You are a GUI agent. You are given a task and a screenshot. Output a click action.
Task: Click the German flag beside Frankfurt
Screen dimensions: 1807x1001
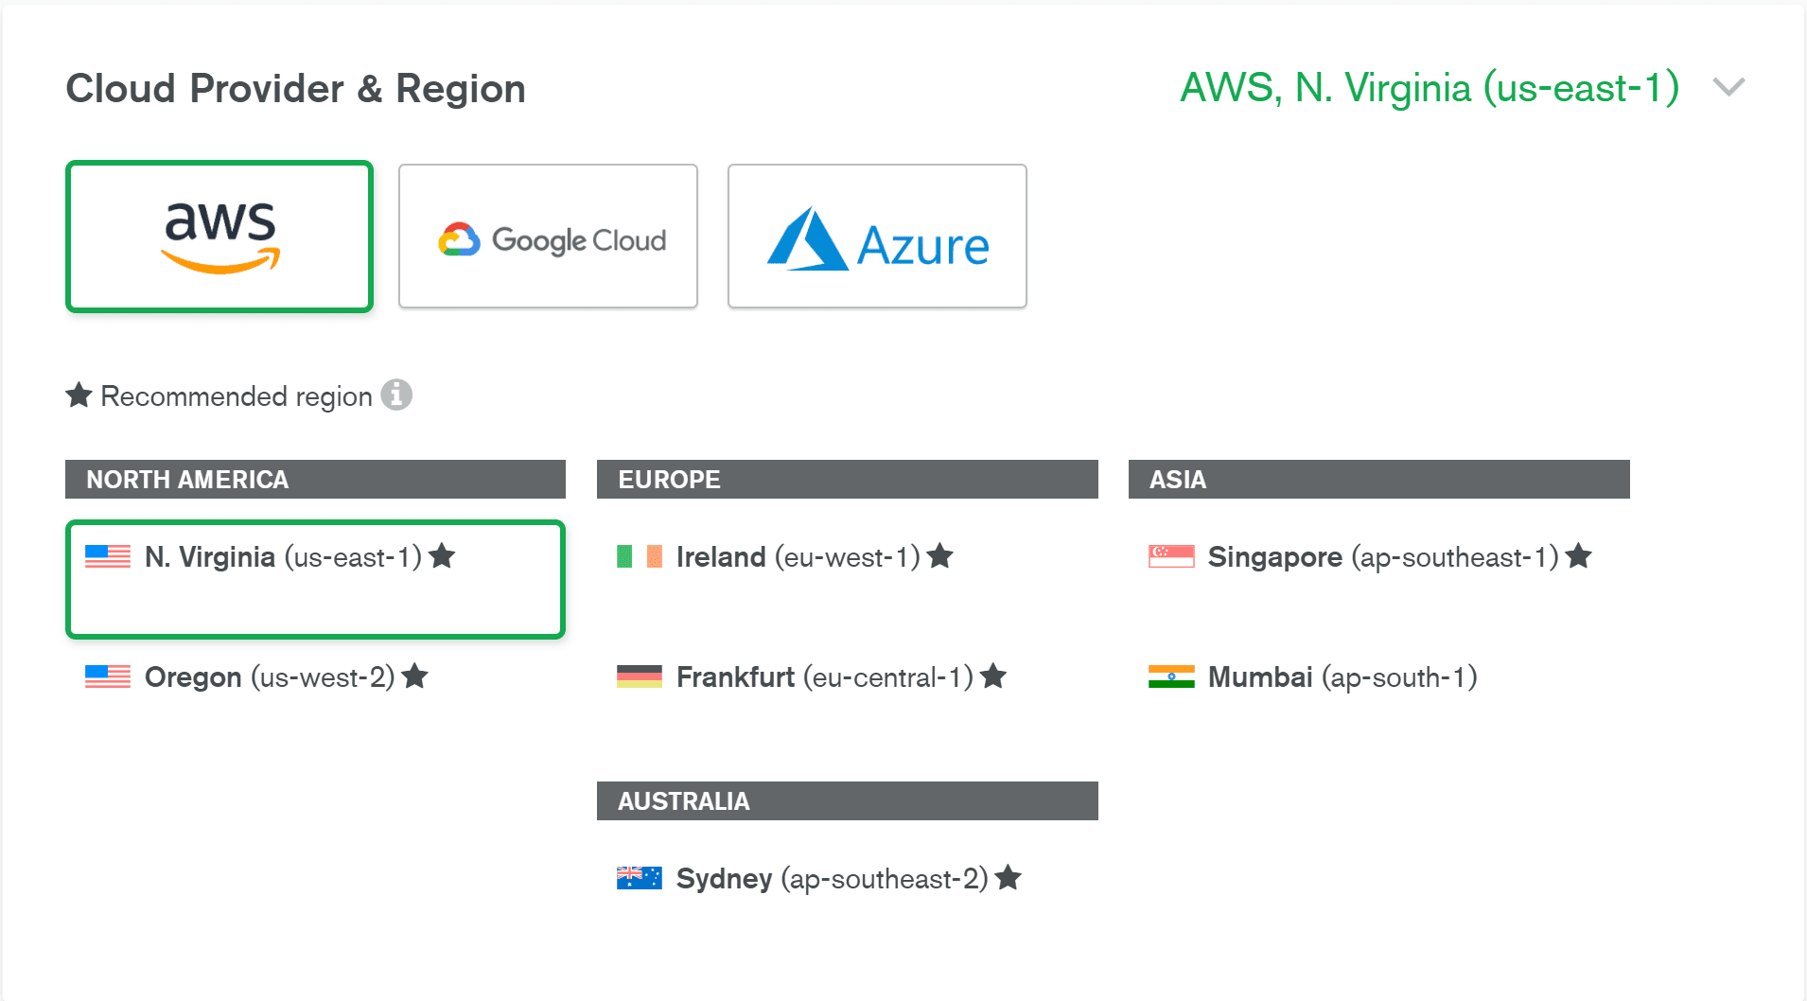(x=639, y=676)
